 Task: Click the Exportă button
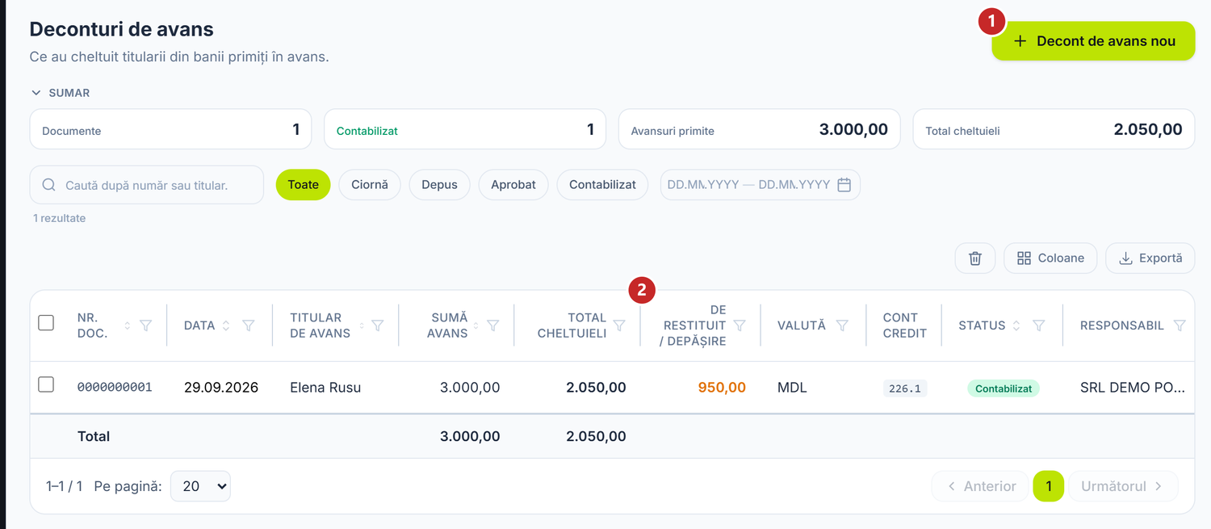pos(1150,258)
